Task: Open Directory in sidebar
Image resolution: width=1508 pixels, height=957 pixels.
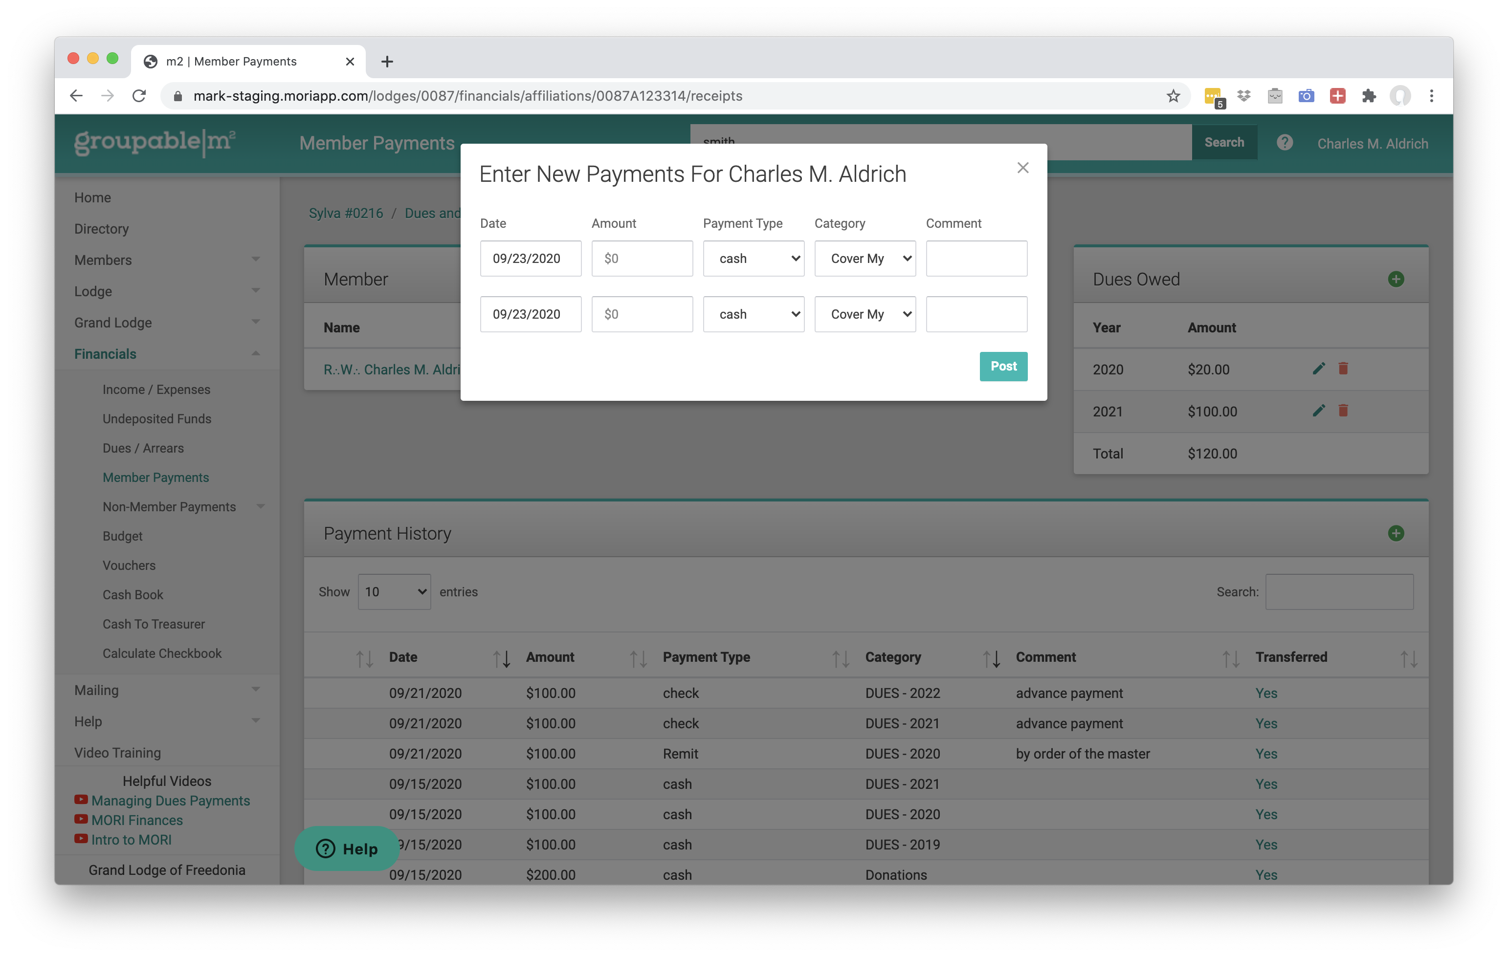Action: (x=101, y=229)
